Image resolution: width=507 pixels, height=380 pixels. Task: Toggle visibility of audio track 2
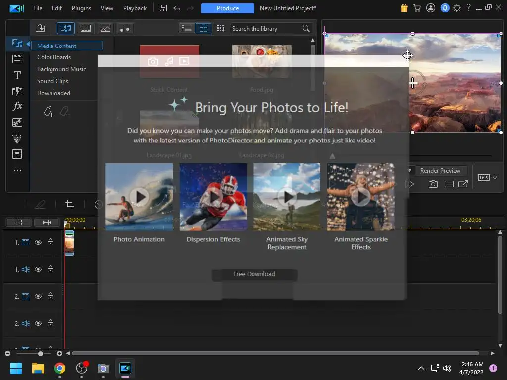coord(38,323)
